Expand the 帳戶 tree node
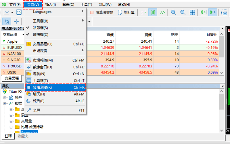 (5, 98)
